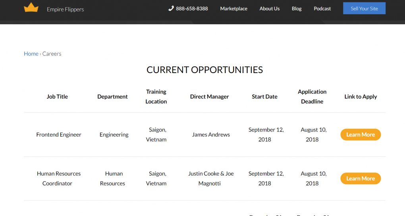
Task: Click the phone icon beside 888-658-8388
Action: (x=171, y=8)
